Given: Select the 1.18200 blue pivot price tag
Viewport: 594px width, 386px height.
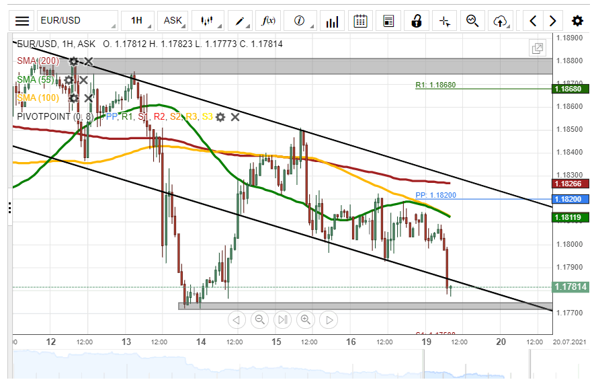Looking at the screenshot, I should point(570,199).
